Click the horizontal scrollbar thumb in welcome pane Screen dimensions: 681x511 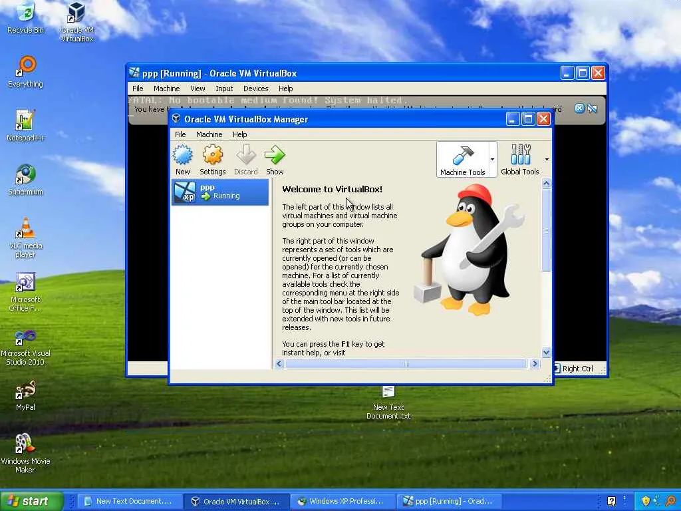(406, 364)
